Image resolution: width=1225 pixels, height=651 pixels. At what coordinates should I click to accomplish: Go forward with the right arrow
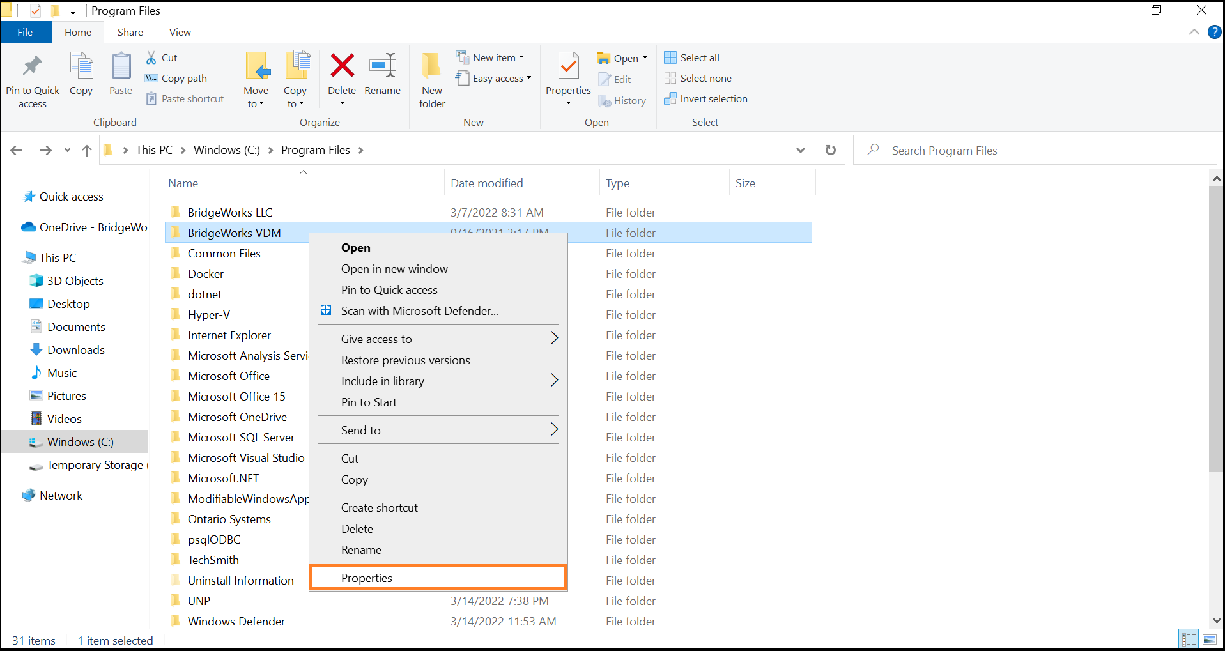coord(45,150)
